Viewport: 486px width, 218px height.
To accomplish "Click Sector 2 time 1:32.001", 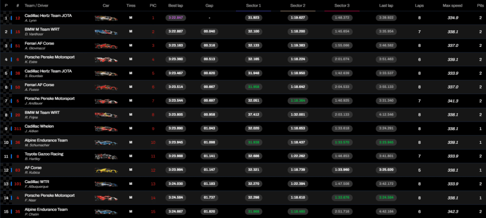I will tap(298, 114).
